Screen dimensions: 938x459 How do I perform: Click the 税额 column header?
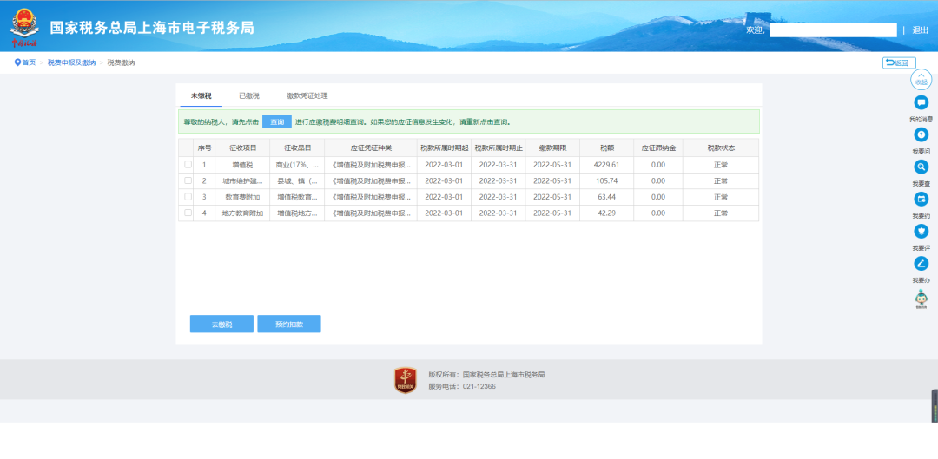coord(606,148)
